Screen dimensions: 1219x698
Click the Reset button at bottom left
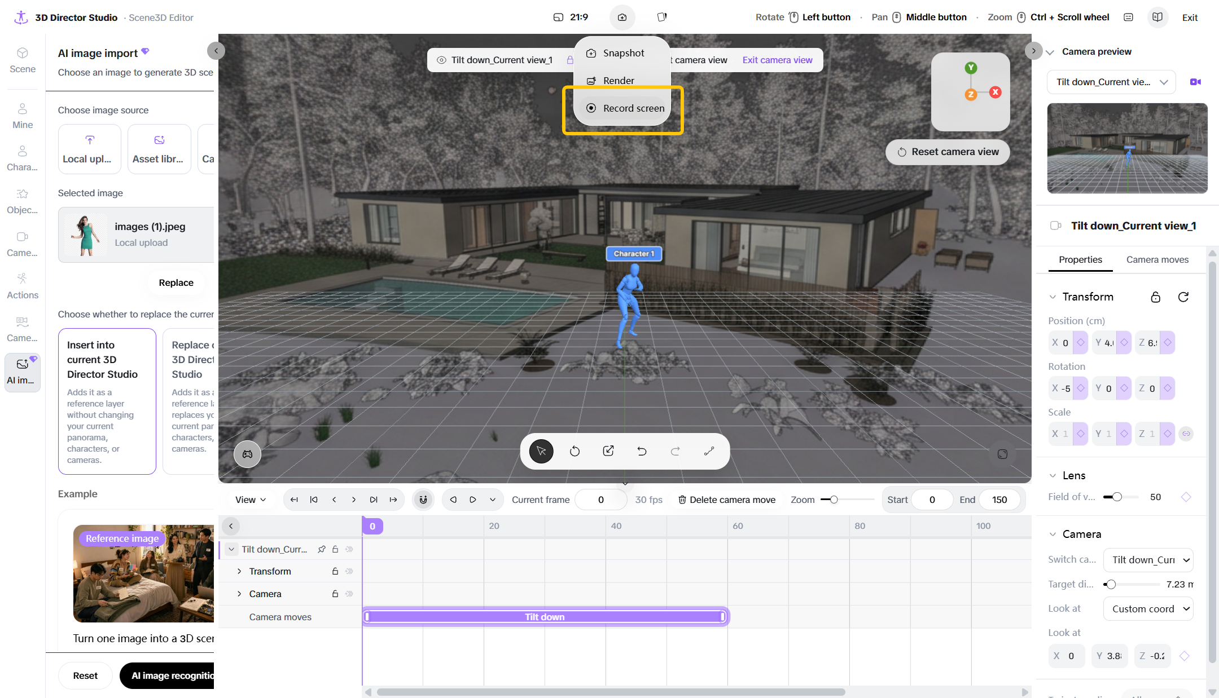tap(85, 675)
